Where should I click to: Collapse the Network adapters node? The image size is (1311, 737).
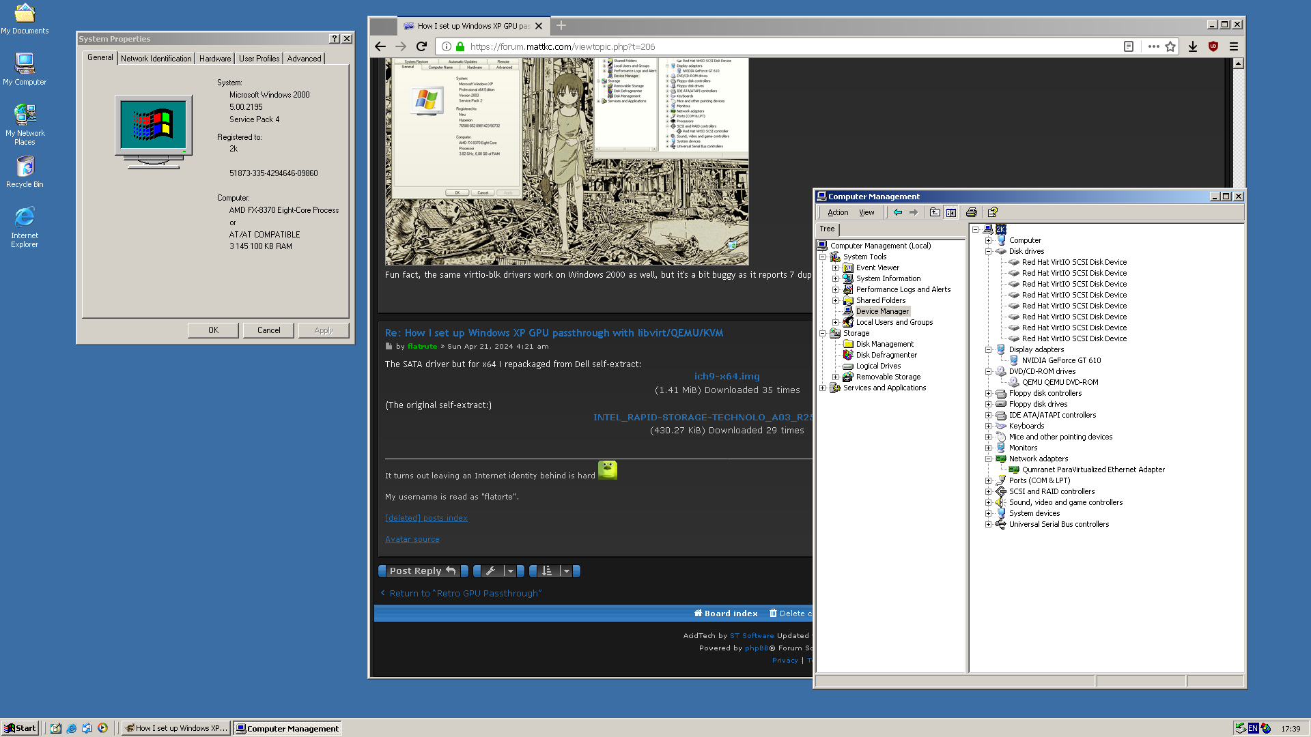click(x=988, y=459)
